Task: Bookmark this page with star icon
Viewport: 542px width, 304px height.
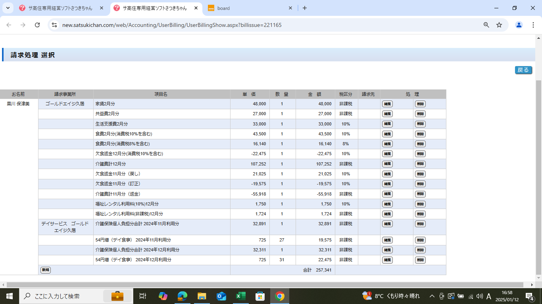Action: pos(499,25)
